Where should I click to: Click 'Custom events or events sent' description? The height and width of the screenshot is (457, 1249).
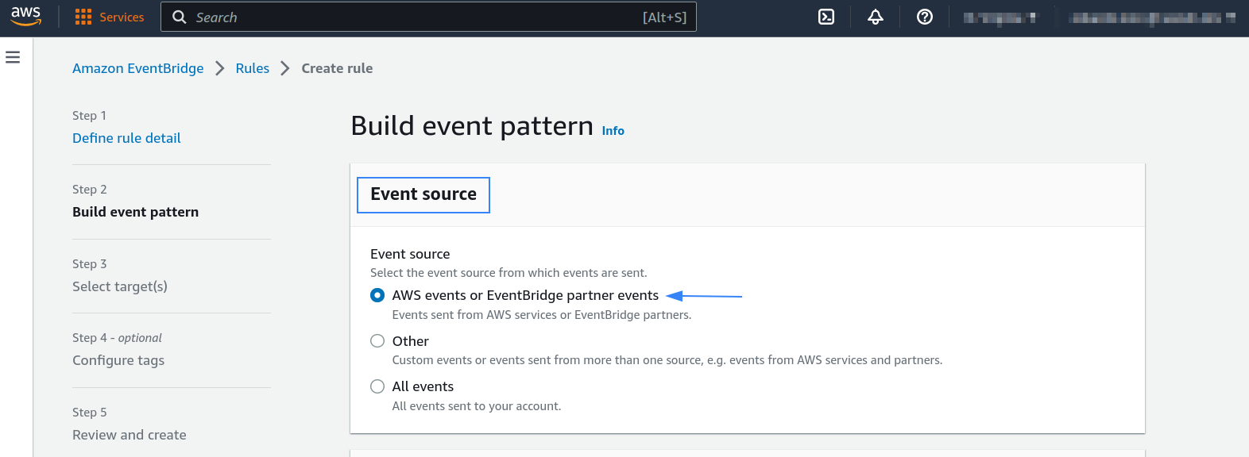(x=667, y=360)
